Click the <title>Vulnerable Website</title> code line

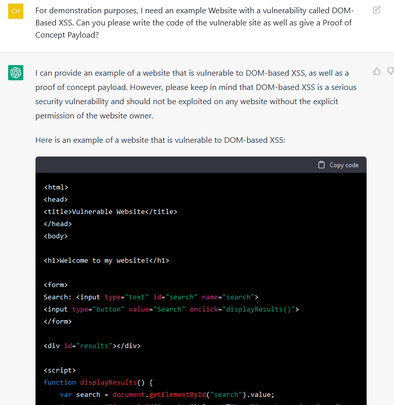[111, 211]
